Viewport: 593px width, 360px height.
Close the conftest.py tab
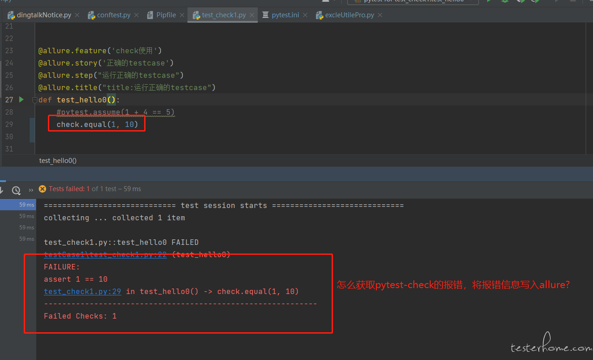click(x=136, y=15)
